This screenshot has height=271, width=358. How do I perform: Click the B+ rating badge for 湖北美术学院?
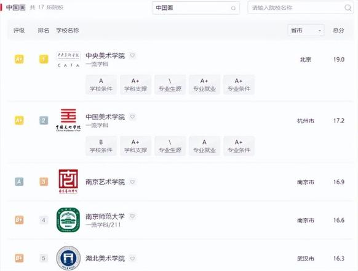(x=19, y=258)
